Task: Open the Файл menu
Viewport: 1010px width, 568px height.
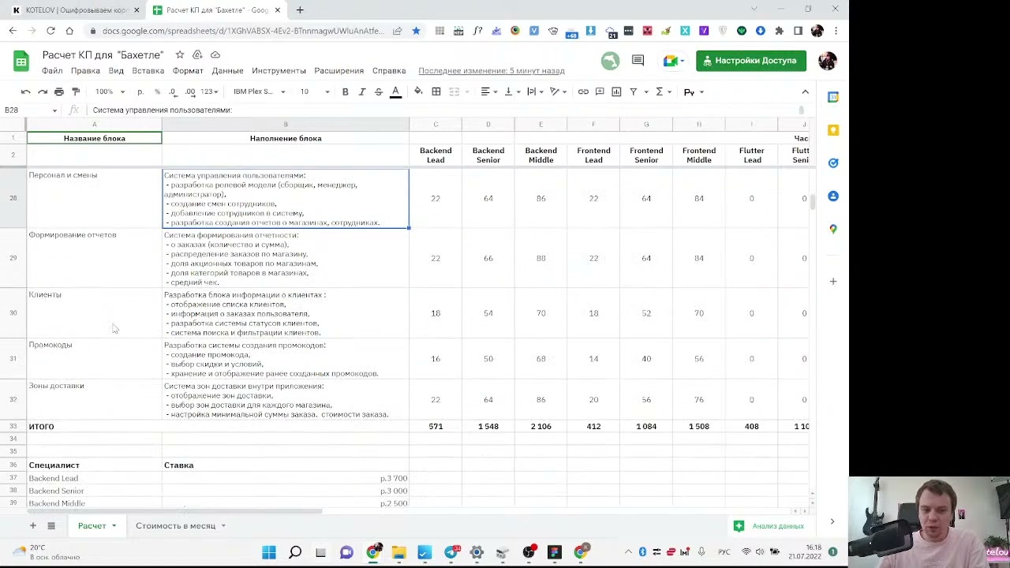Action: pos(52,70)
